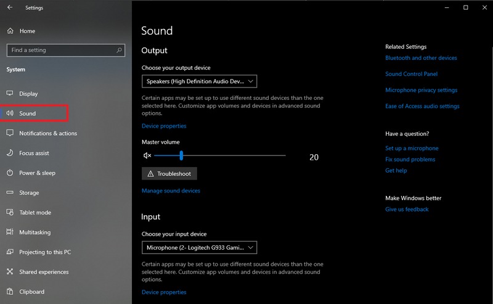Click the Multitasking icon in sidebar

(10, 232)
